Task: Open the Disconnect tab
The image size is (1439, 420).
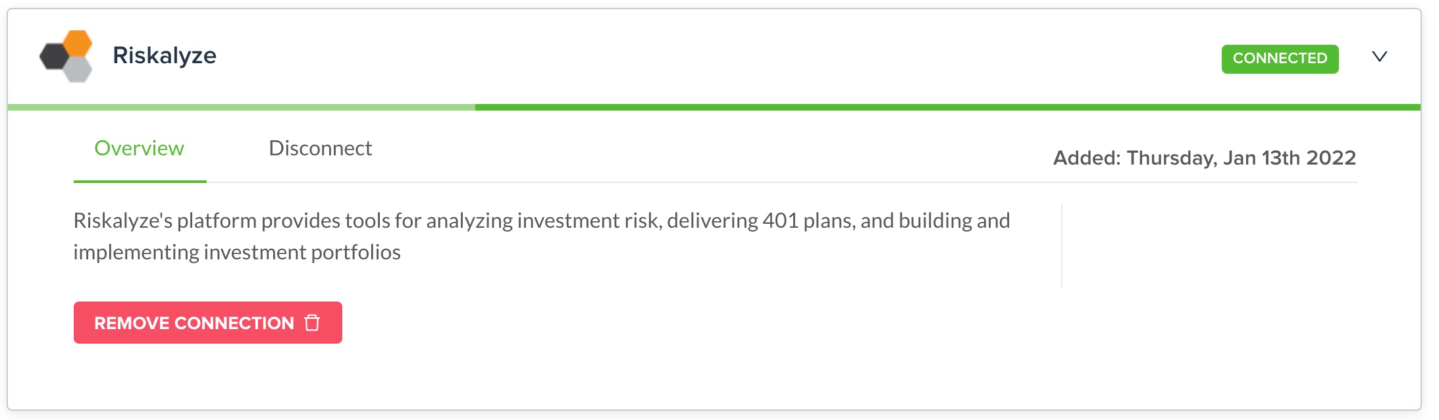Action: coord(320,148)
